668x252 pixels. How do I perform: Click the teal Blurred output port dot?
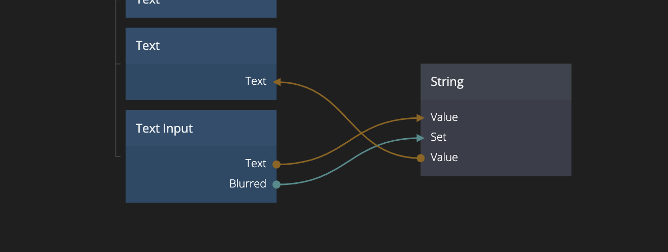[277, 184]
